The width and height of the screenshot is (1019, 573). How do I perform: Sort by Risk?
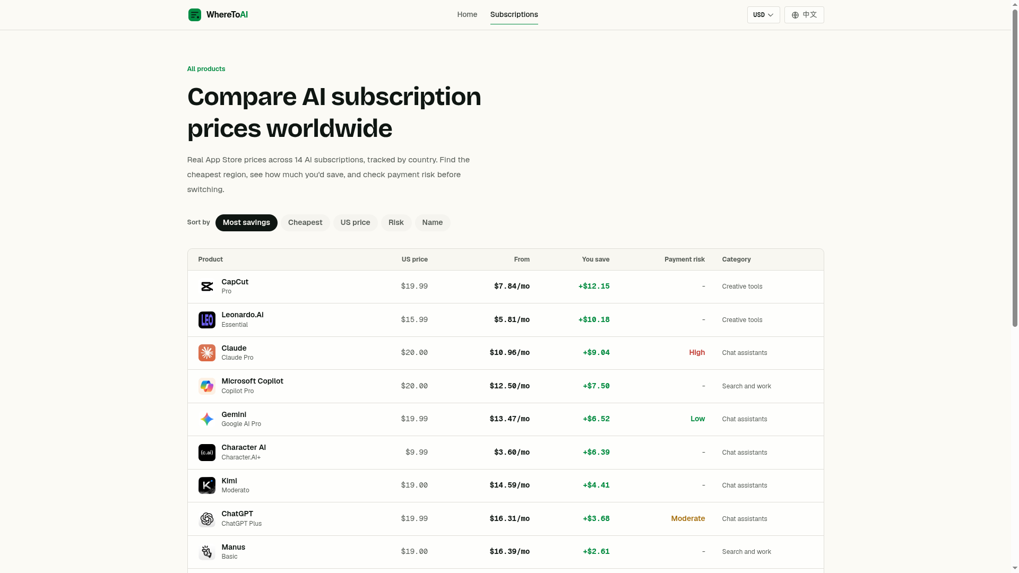(x=396, y=223)
